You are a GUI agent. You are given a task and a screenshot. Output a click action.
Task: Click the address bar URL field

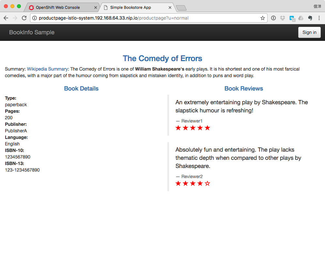click(148, 18)
